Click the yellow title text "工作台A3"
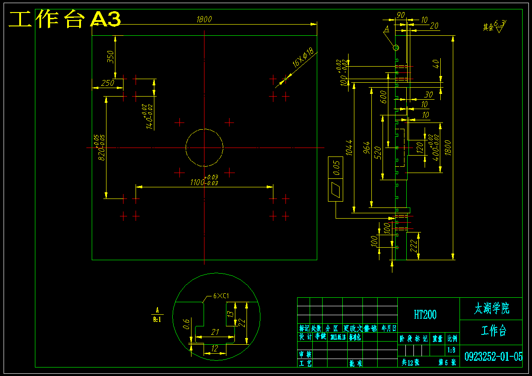This screenshot has width=532, height=376. 65,20
